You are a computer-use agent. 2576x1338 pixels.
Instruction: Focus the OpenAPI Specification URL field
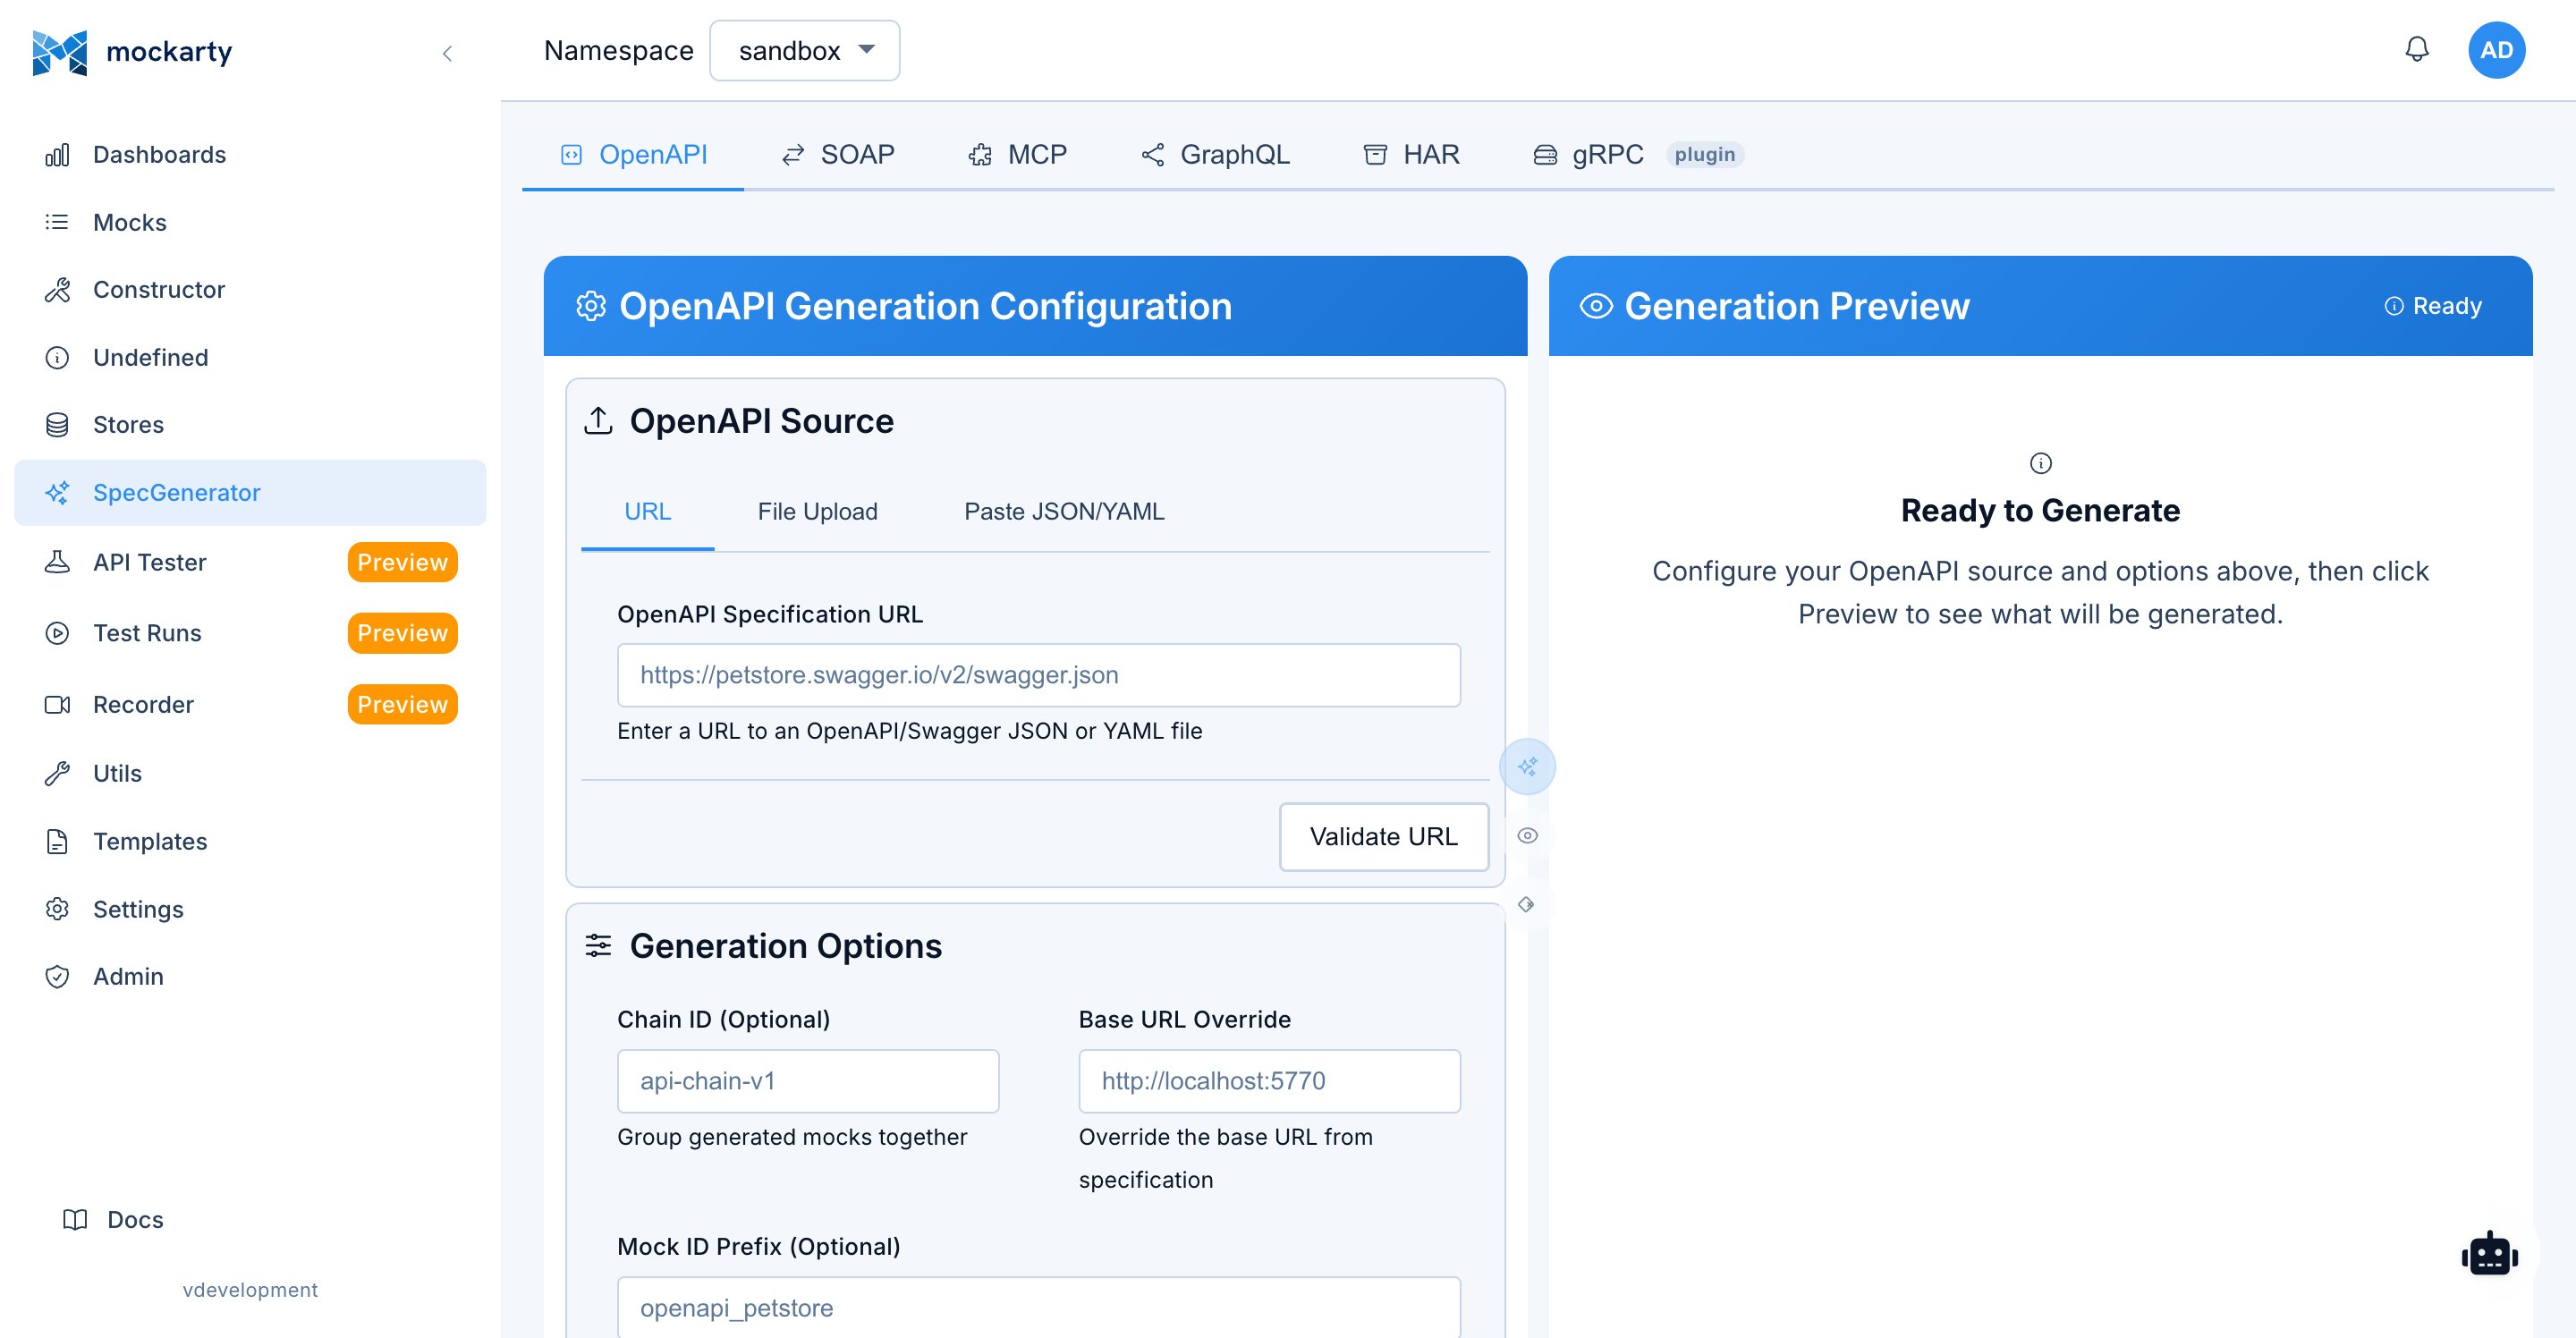click(1038, 675)
